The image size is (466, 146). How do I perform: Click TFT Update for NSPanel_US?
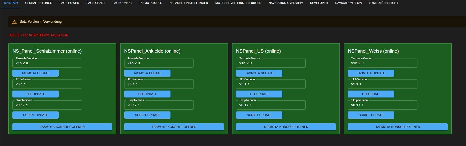(259, 94)
